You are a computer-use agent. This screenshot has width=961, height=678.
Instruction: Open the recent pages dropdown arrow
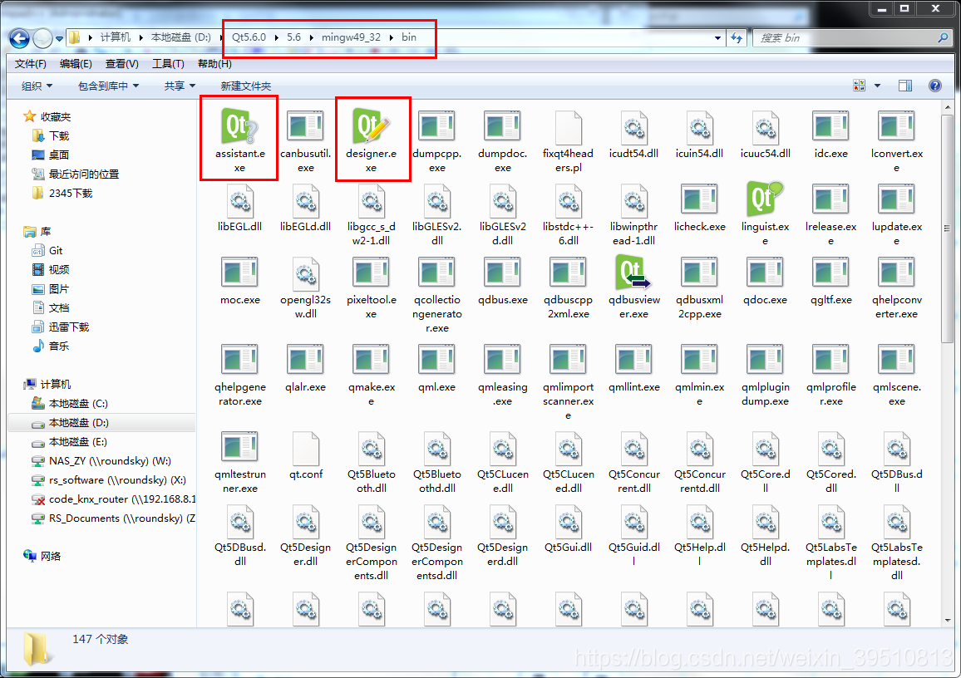tap(60, 38)
